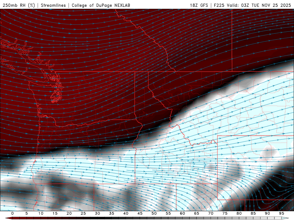
Task: Click the '18Z GFS' model run label
Action: 199,5
